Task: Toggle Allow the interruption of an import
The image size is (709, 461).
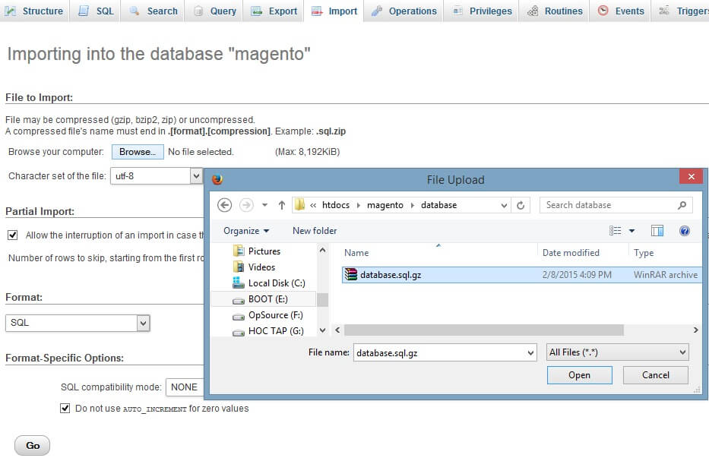Action: (x=12, y=235)
